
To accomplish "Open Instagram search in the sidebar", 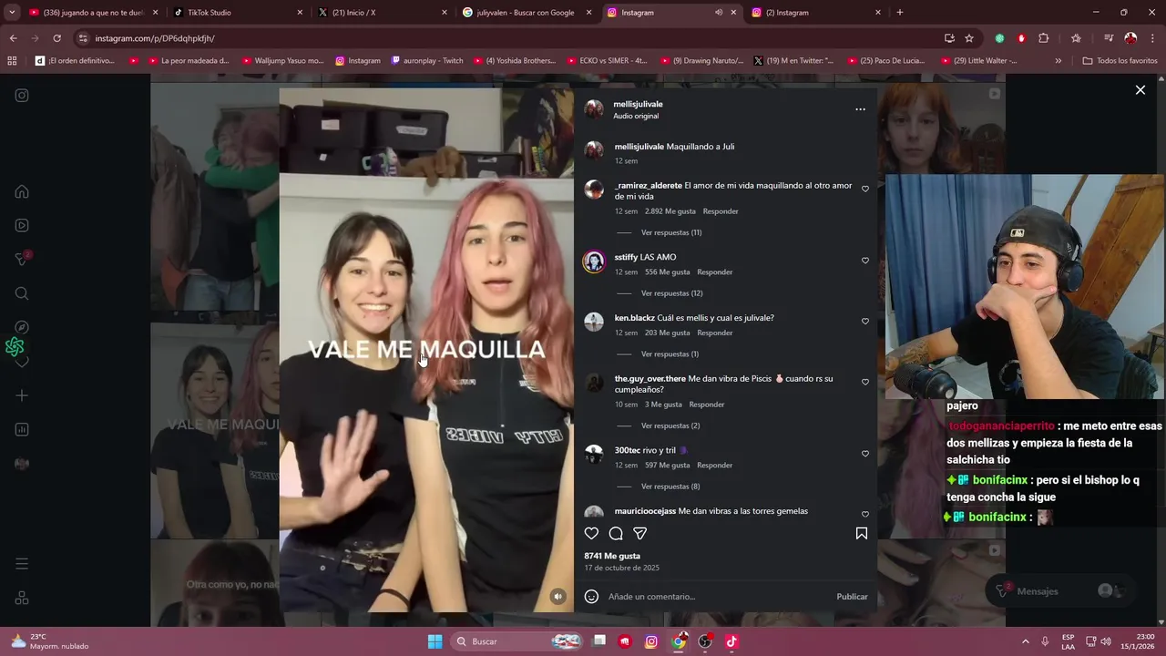I will coord(22,293).
